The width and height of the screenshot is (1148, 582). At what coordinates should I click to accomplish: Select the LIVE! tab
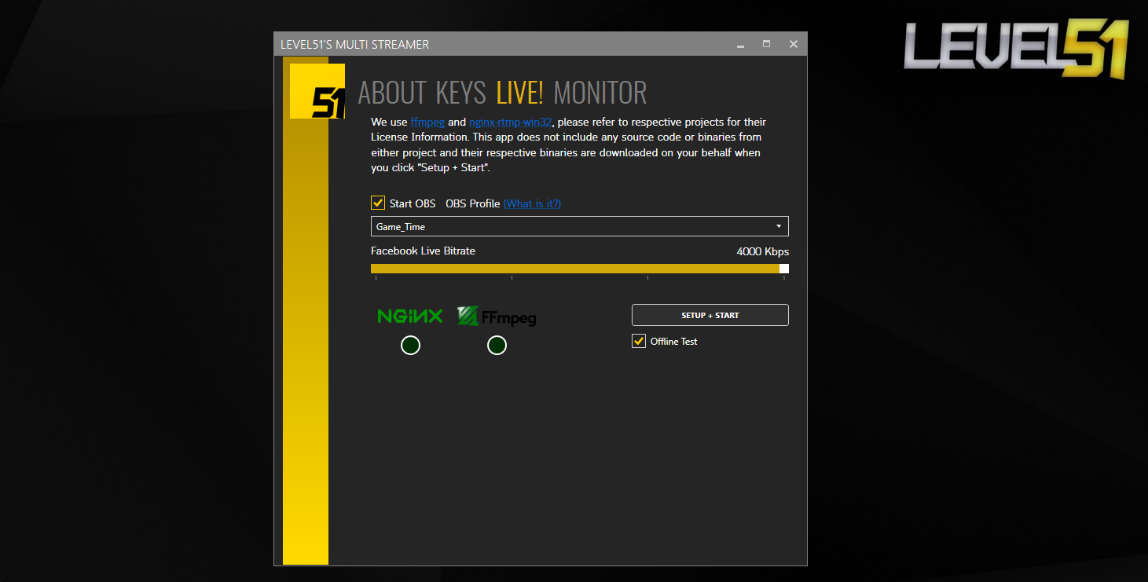click(x=519, y=93)
